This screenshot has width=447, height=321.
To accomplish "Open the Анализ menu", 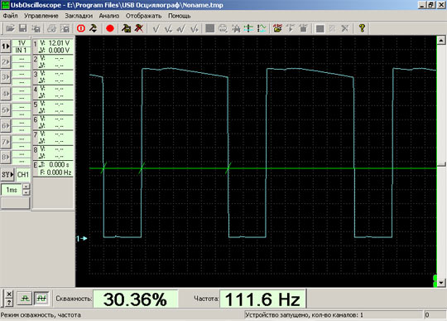I will point(109,16).
